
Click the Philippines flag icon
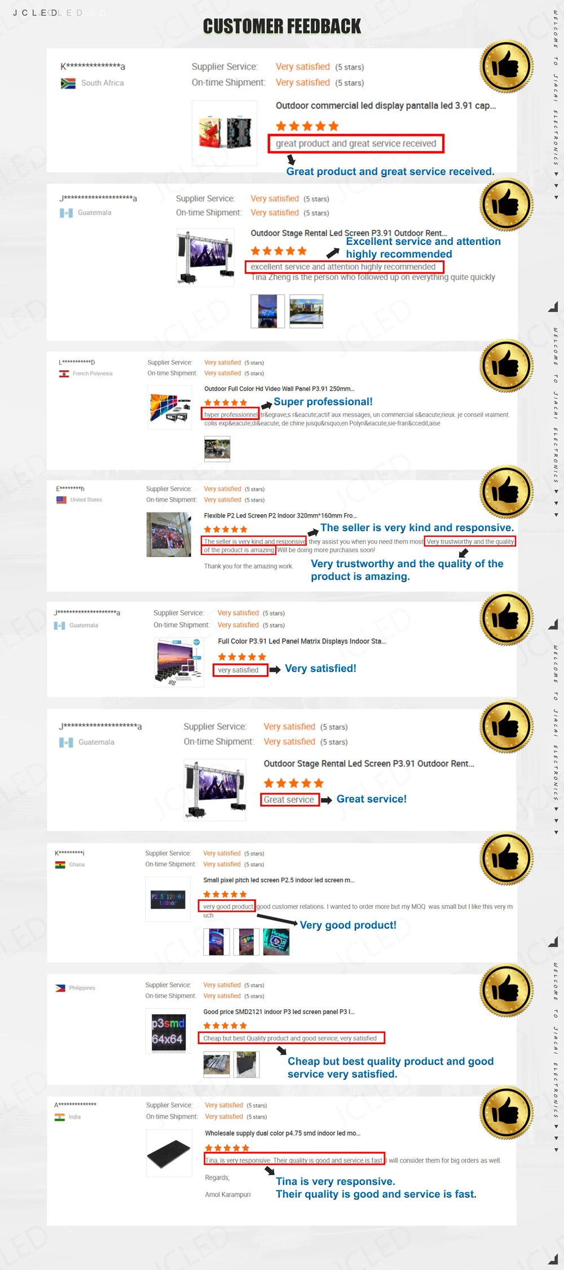pyautogui.click(x=60, y=988)
